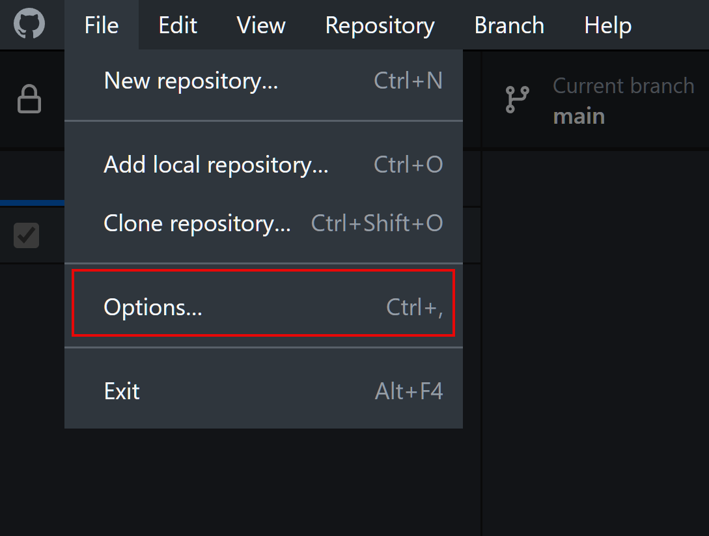Click the bold main branch name
The height and width of the screenshot is (536, 709).
pos(579,117)
